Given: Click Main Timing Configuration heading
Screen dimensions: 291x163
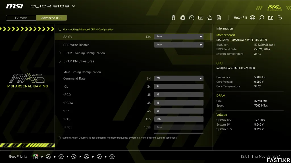Looking at the screenshot, I should pyautogui.click(x=82, y=72).
